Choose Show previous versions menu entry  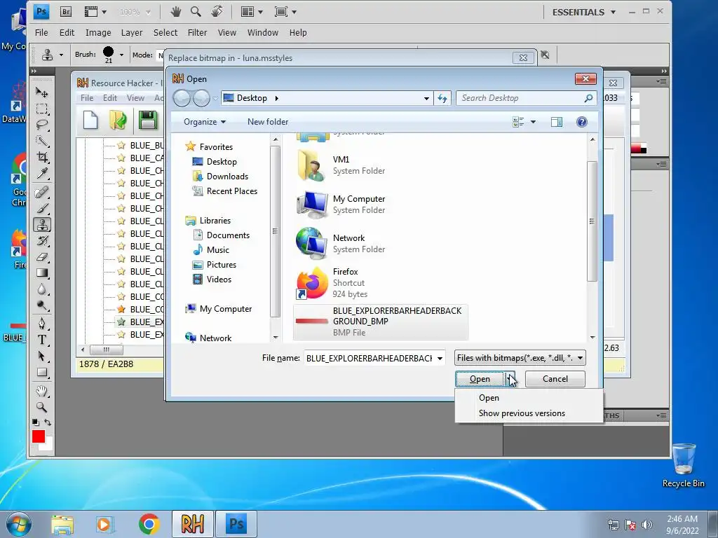pyautogui.click(x=522, y=413)
